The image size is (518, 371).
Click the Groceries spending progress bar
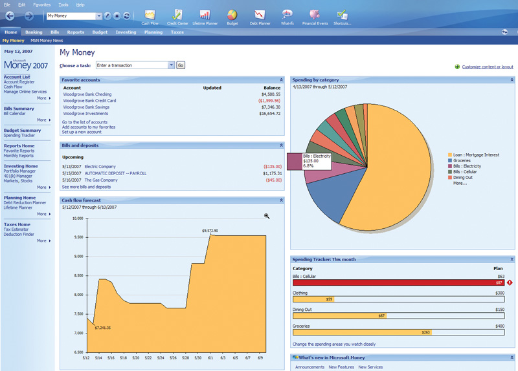[398, 332]
